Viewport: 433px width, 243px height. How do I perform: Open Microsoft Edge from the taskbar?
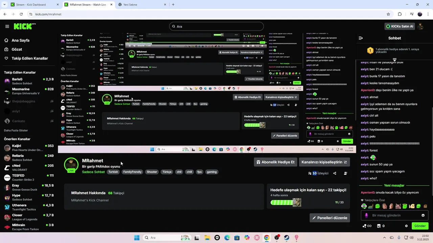[x=227, y=238]
